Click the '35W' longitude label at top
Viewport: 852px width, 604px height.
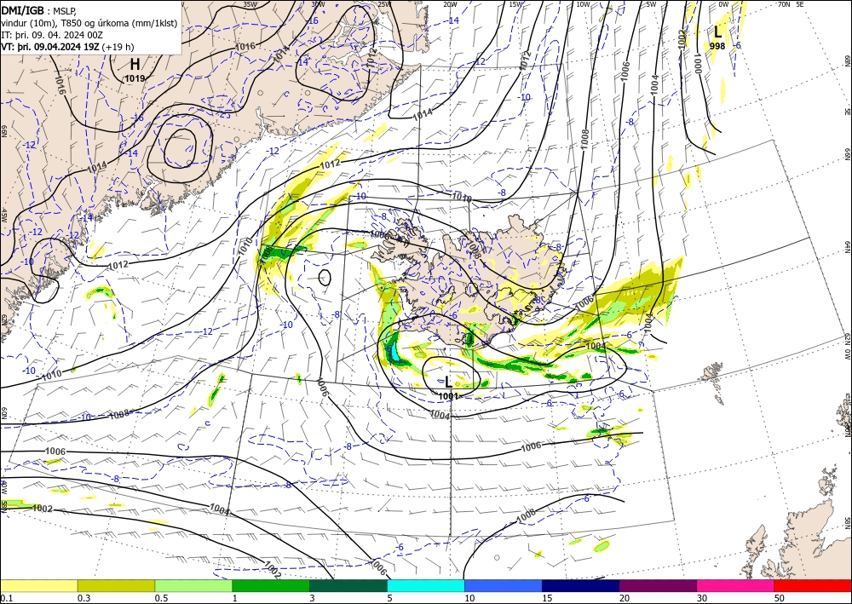[x=250, y=4]
